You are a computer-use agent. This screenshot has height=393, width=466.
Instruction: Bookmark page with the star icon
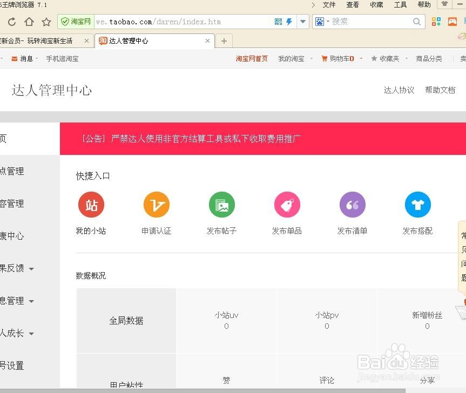coord(46,22)
